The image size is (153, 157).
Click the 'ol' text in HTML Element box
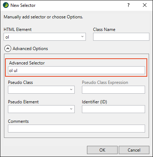7,37
